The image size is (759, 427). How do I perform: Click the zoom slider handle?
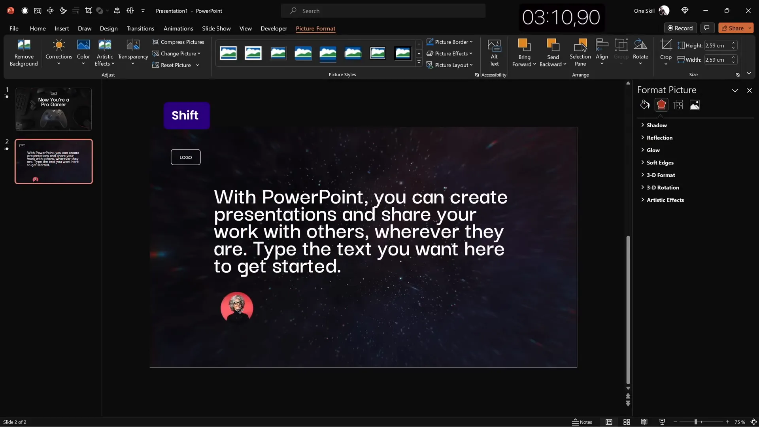[696, 422]
